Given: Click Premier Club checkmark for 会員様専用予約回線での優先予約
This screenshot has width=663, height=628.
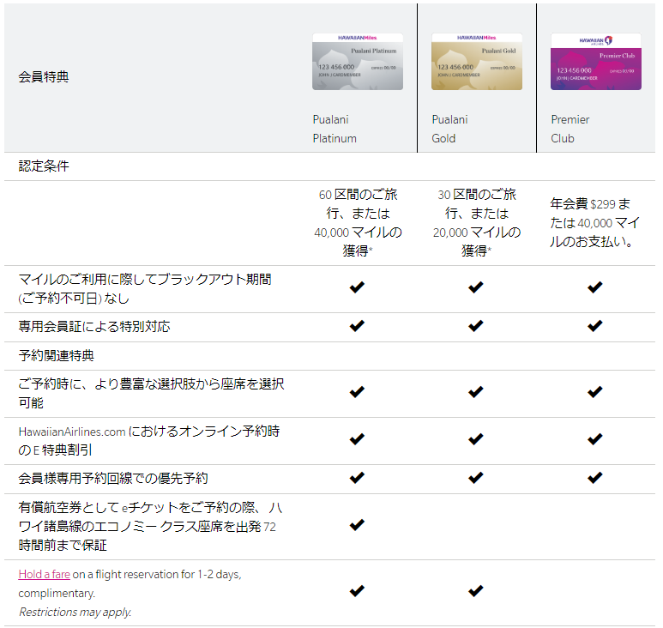Looking at the screenshot, I should click(x=595, y=478).
